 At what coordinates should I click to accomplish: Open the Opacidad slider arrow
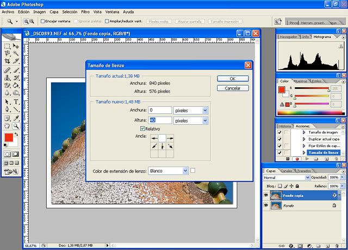342,177
